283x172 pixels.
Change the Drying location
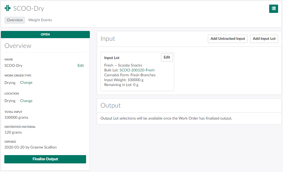coord(26,101)
